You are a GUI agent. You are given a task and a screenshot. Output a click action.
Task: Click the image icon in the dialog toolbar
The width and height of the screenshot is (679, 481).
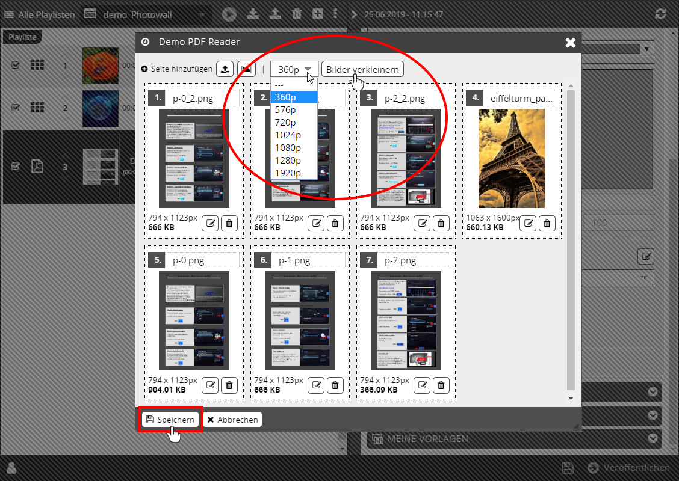coord(246,69)
